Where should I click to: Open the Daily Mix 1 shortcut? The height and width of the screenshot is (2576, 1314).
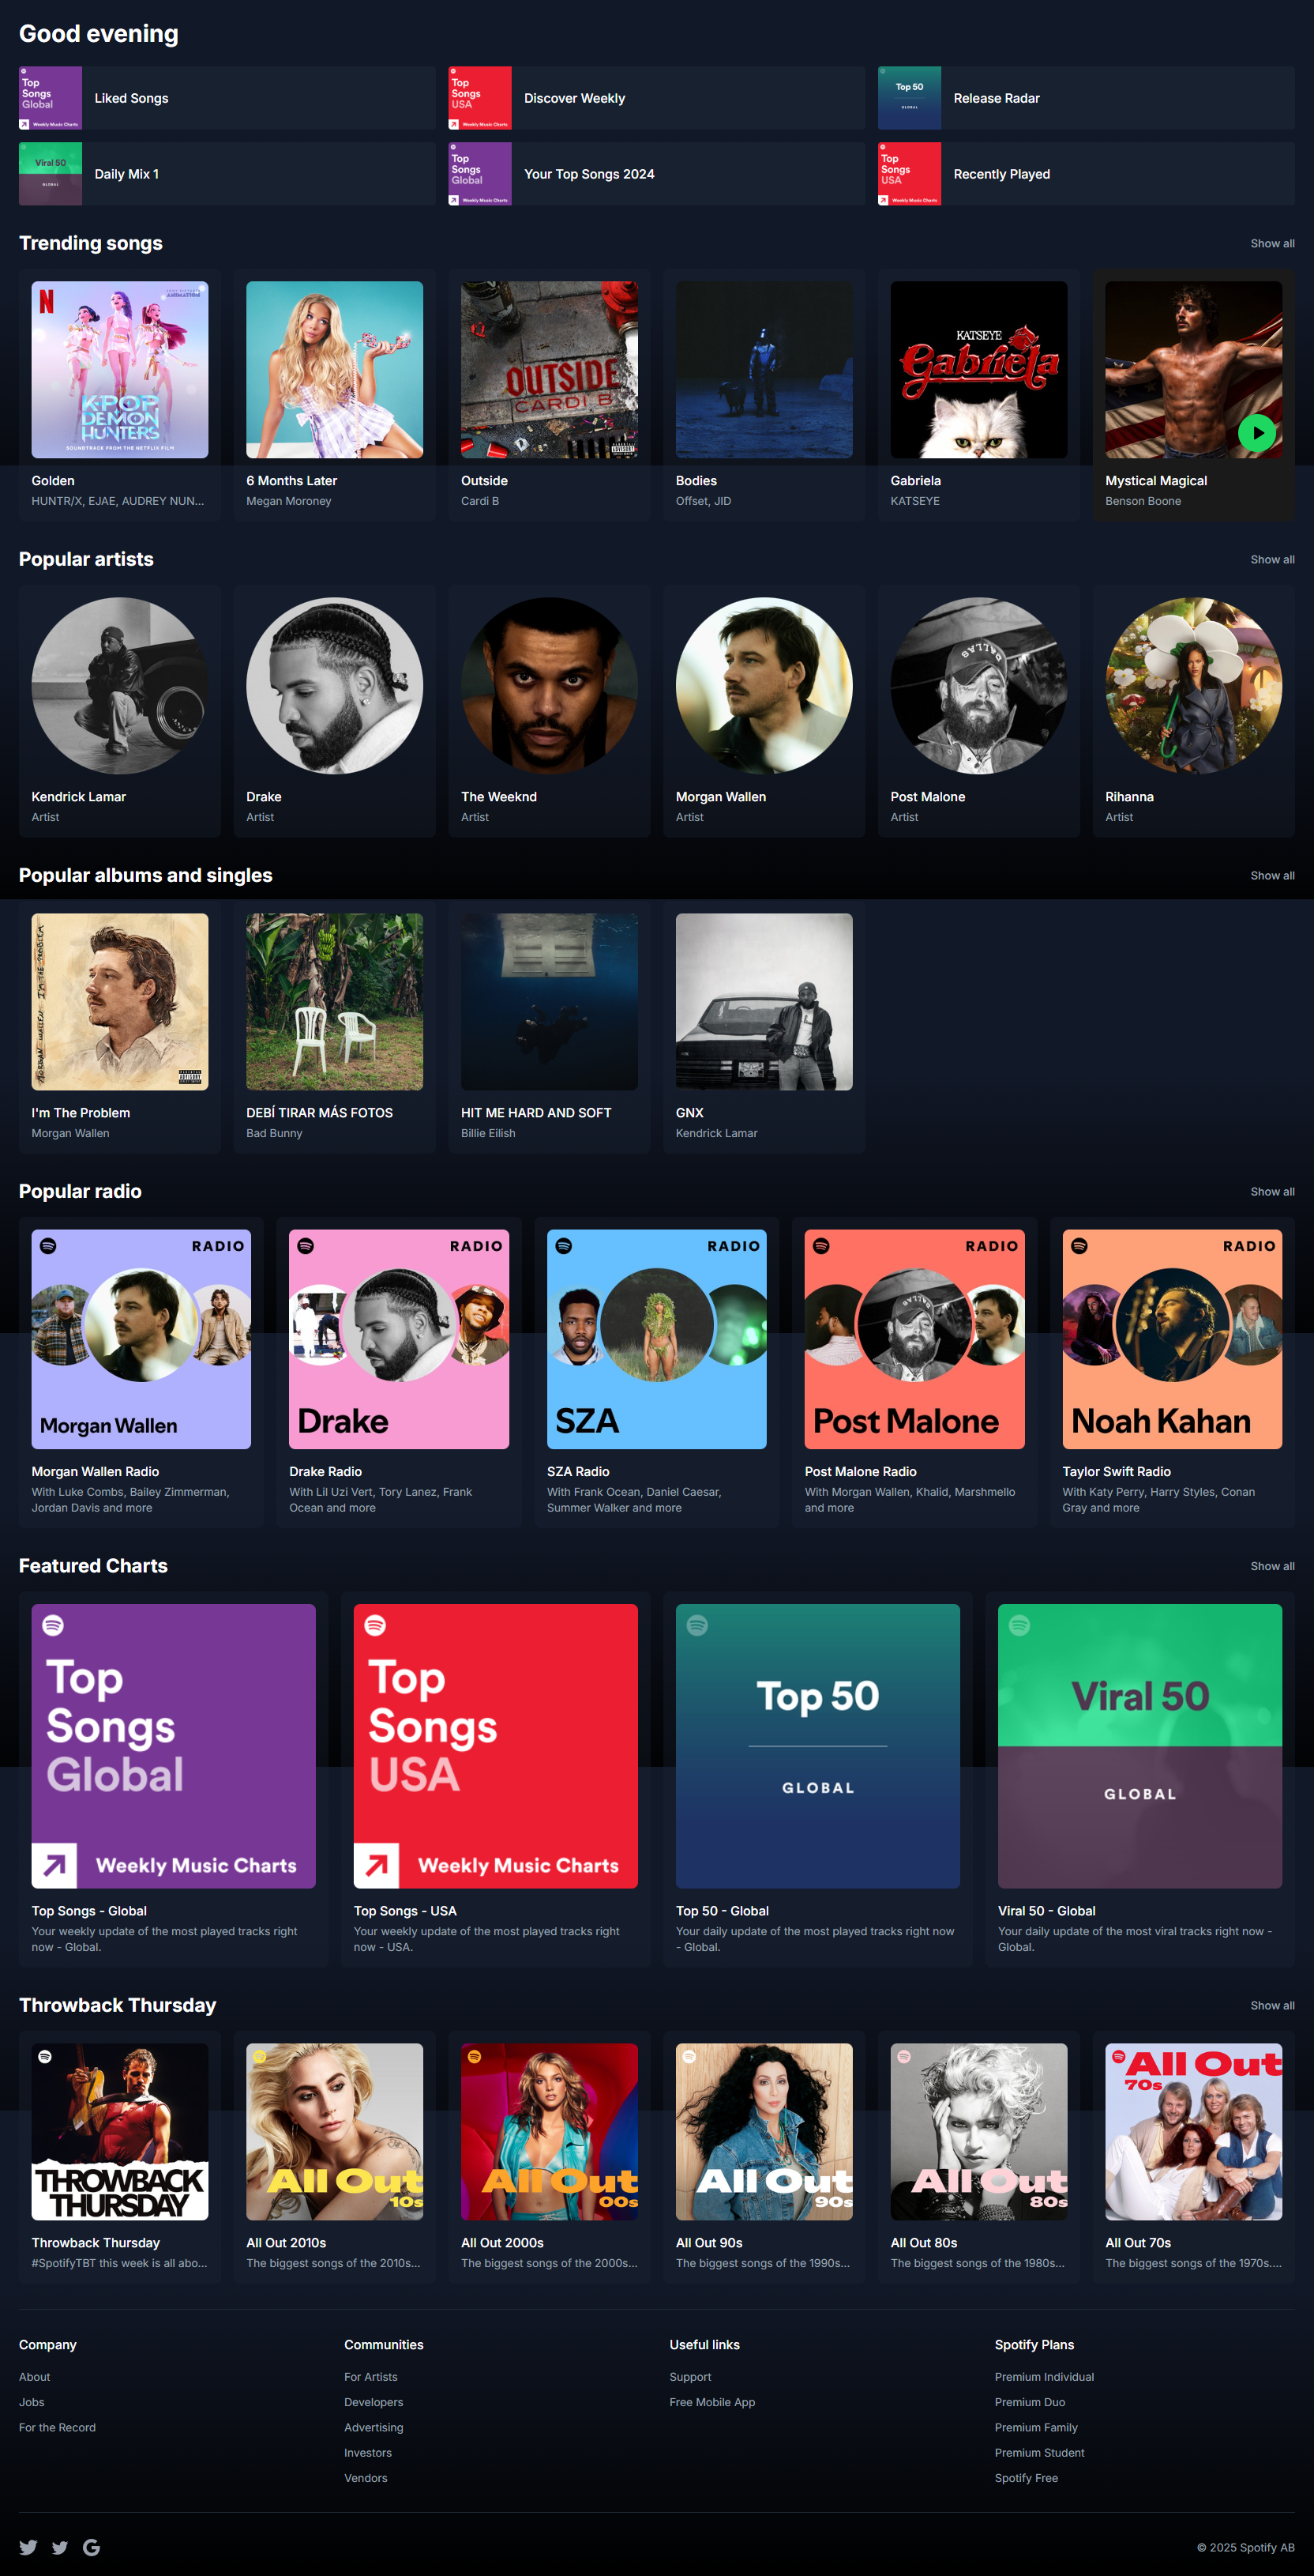coord(227,174)
